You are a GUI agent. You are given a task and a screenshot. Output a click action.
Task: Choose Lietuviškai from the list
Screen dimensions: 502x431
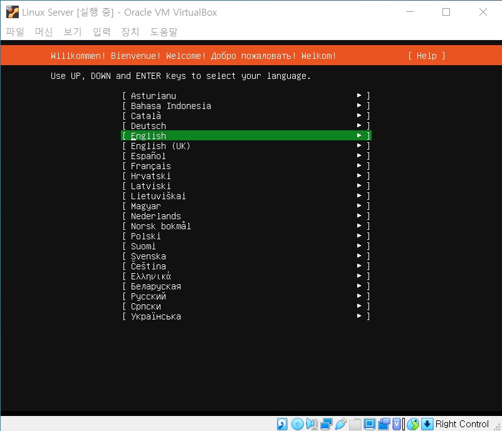(246, 196)
